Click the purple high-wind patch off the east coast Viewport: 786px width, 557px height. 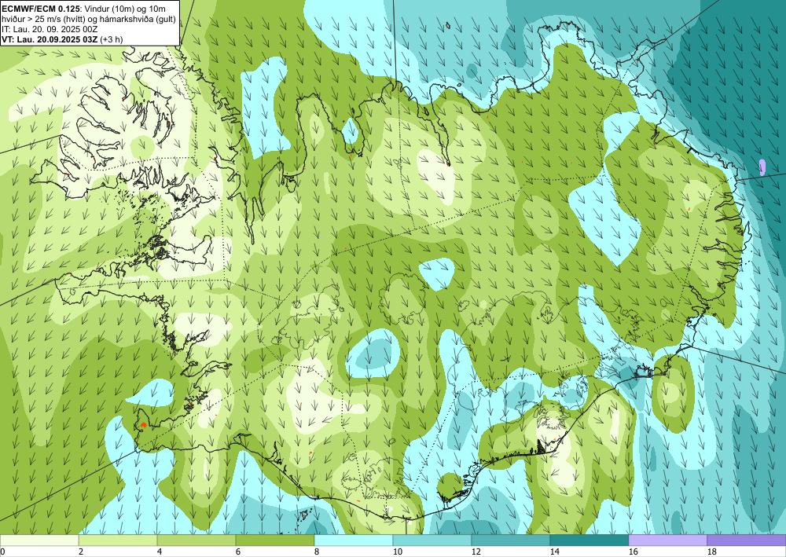click(x=762, y=167)
